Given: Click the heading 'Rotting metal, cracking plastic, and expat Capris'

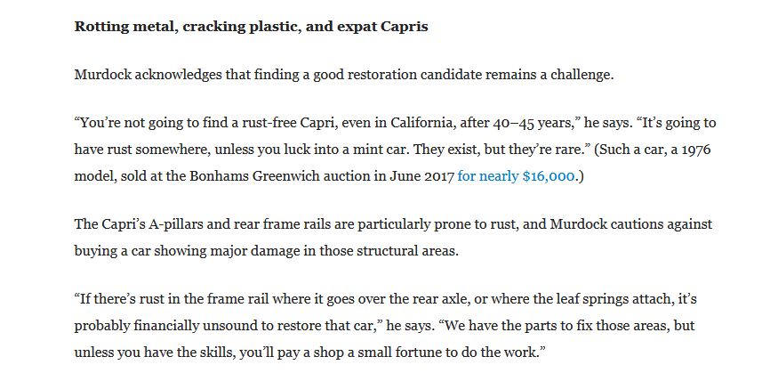Looking at the screenshot, I should pos(252,27).
